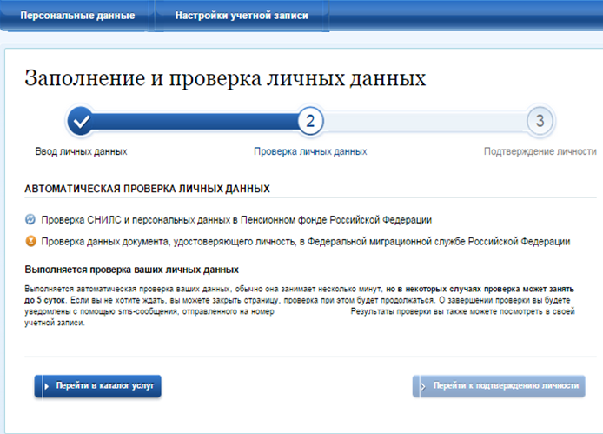603x434 pixels.
Task: Click the Автоматическая проверка личных данных section header
Action: [x=147, y=188]
